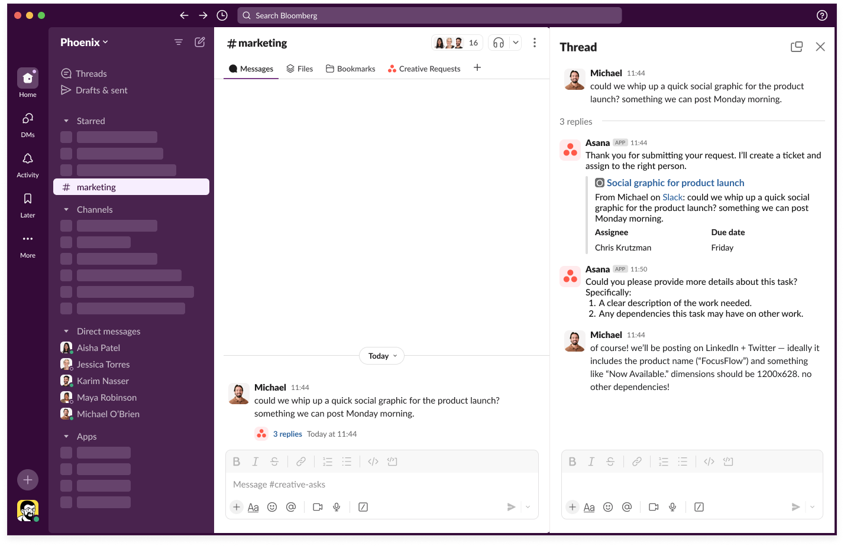Select the Home sidebar icon
The image size is (844, 546).
pos(27,78)
